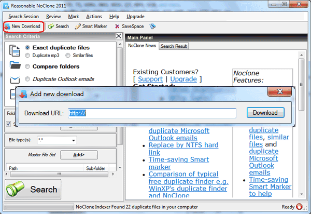Maximize the Reasonable NoClone window
Screen dimensions: 311x214
pyautogui.click(x=284, y=4)
